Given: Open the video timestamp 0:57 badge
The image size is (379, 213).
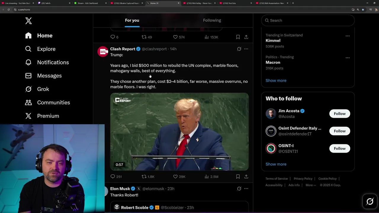Looking at the screenshot, I should pos(119,165).
